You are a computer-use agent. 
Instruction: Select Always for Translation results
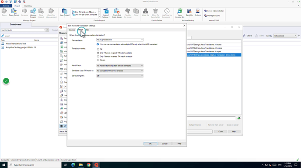click(98, 60)
